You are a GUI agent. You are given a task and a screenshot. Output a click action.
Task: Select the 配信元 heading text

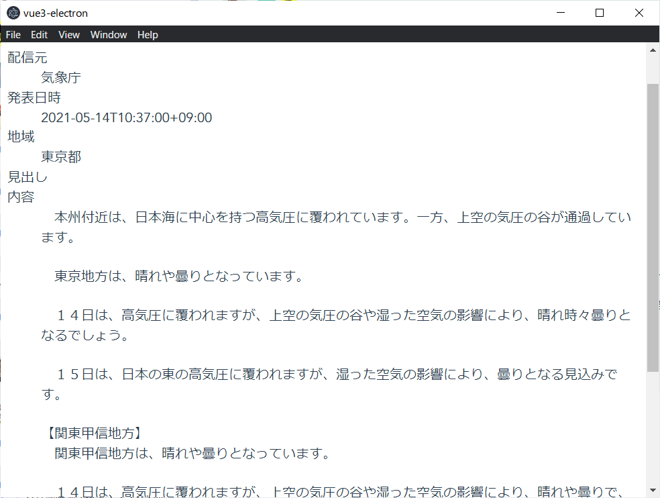point(27,58)
